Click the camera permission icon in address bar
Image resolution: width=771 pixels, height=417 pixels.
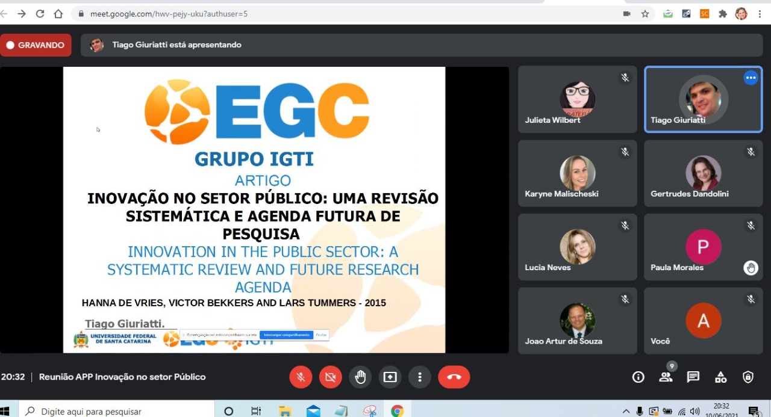click(x=626, y=13)
